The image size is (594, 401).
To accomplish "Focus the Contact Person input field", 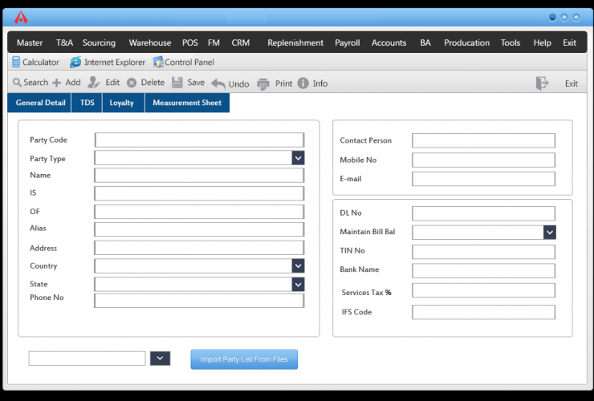I will click(484, 140).
